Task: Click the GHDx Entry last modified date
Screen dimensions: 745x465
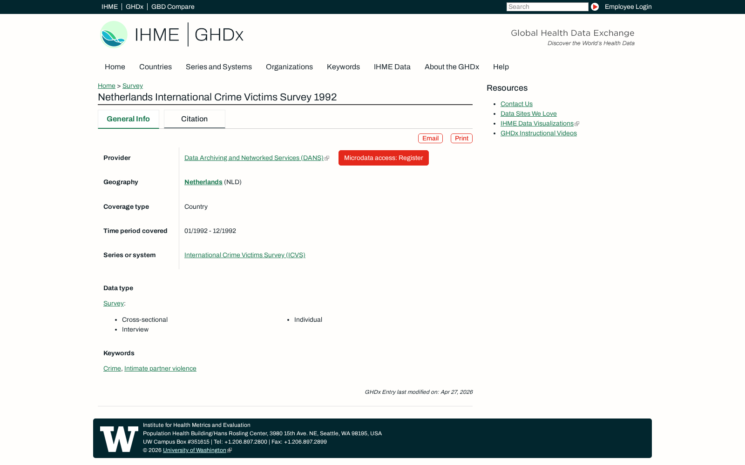Action: (419, 392)
